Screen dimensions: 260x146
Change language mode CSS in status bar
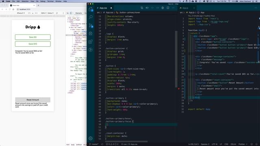[226, 144]
